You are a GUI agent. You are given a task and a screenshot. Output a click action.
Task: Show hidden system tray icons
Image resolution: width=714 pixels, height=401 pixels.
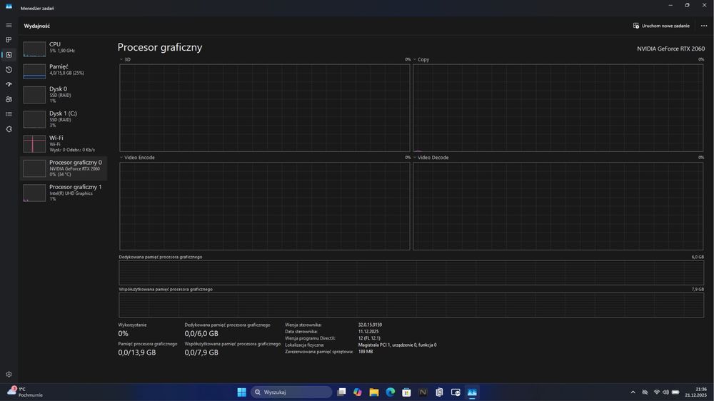pos(633,392)
